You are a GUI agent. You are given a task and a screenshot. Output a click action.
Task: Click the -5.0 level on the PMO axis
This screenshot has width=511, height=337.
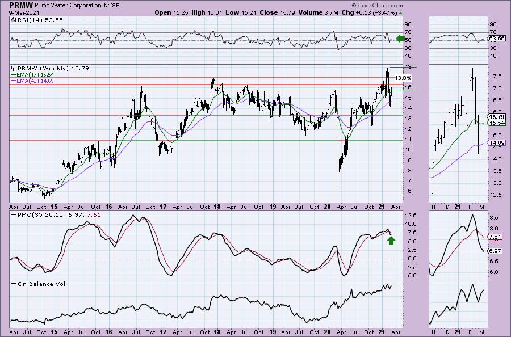411,276
